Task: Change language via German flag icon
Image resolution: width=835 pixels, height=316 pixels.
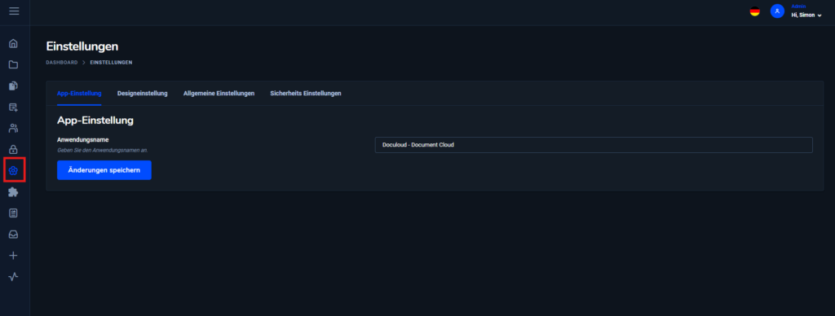Action: [754, 11]
